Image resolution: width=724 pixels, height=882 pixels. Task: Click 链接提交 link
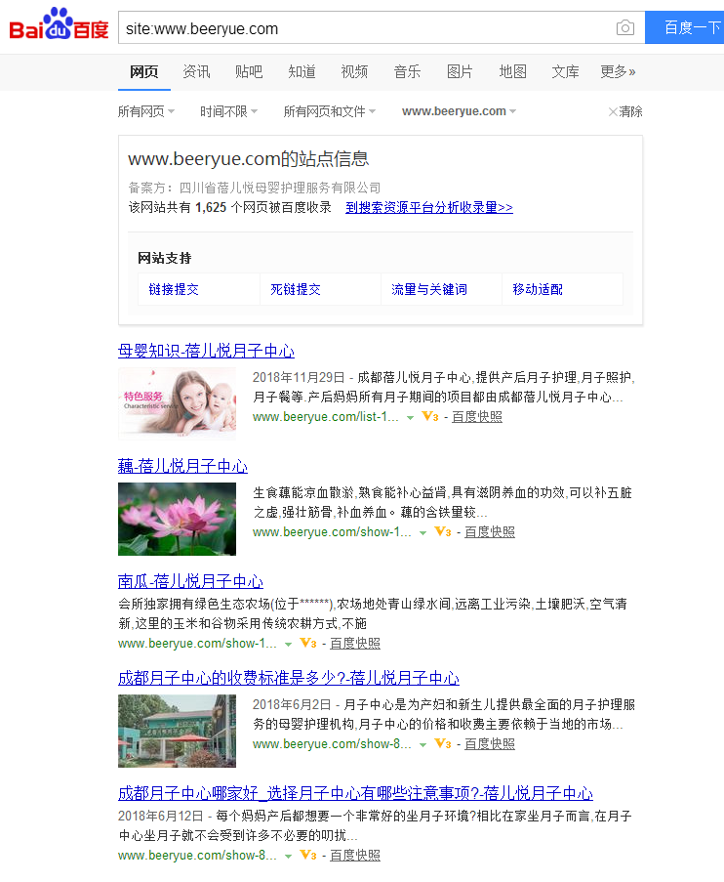(x=174, y=289)
